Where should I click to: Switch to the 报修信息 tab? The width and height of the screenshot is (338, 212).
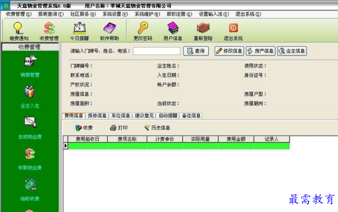[97, 116]
